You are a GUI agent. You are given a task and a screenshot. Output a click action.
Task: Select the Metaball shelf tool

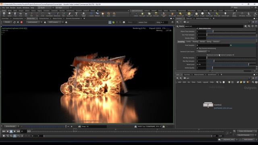(x=97, y=14)
